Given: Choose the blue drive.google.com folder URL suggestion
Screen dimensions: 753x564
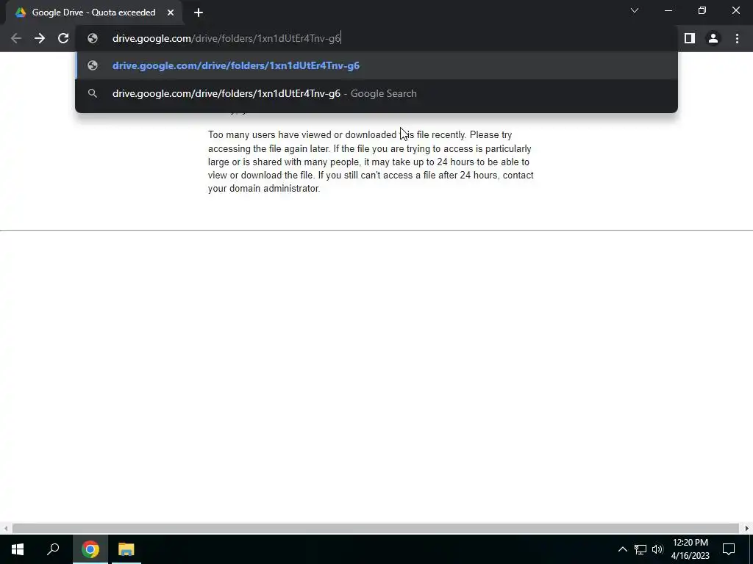Looking at the screenshot, I should [x=376, y=65].
